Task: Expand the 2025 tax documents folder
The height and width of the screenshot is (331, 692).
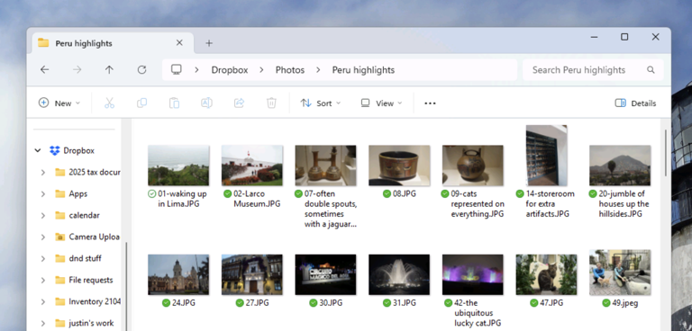Action: tap(43, 173)
